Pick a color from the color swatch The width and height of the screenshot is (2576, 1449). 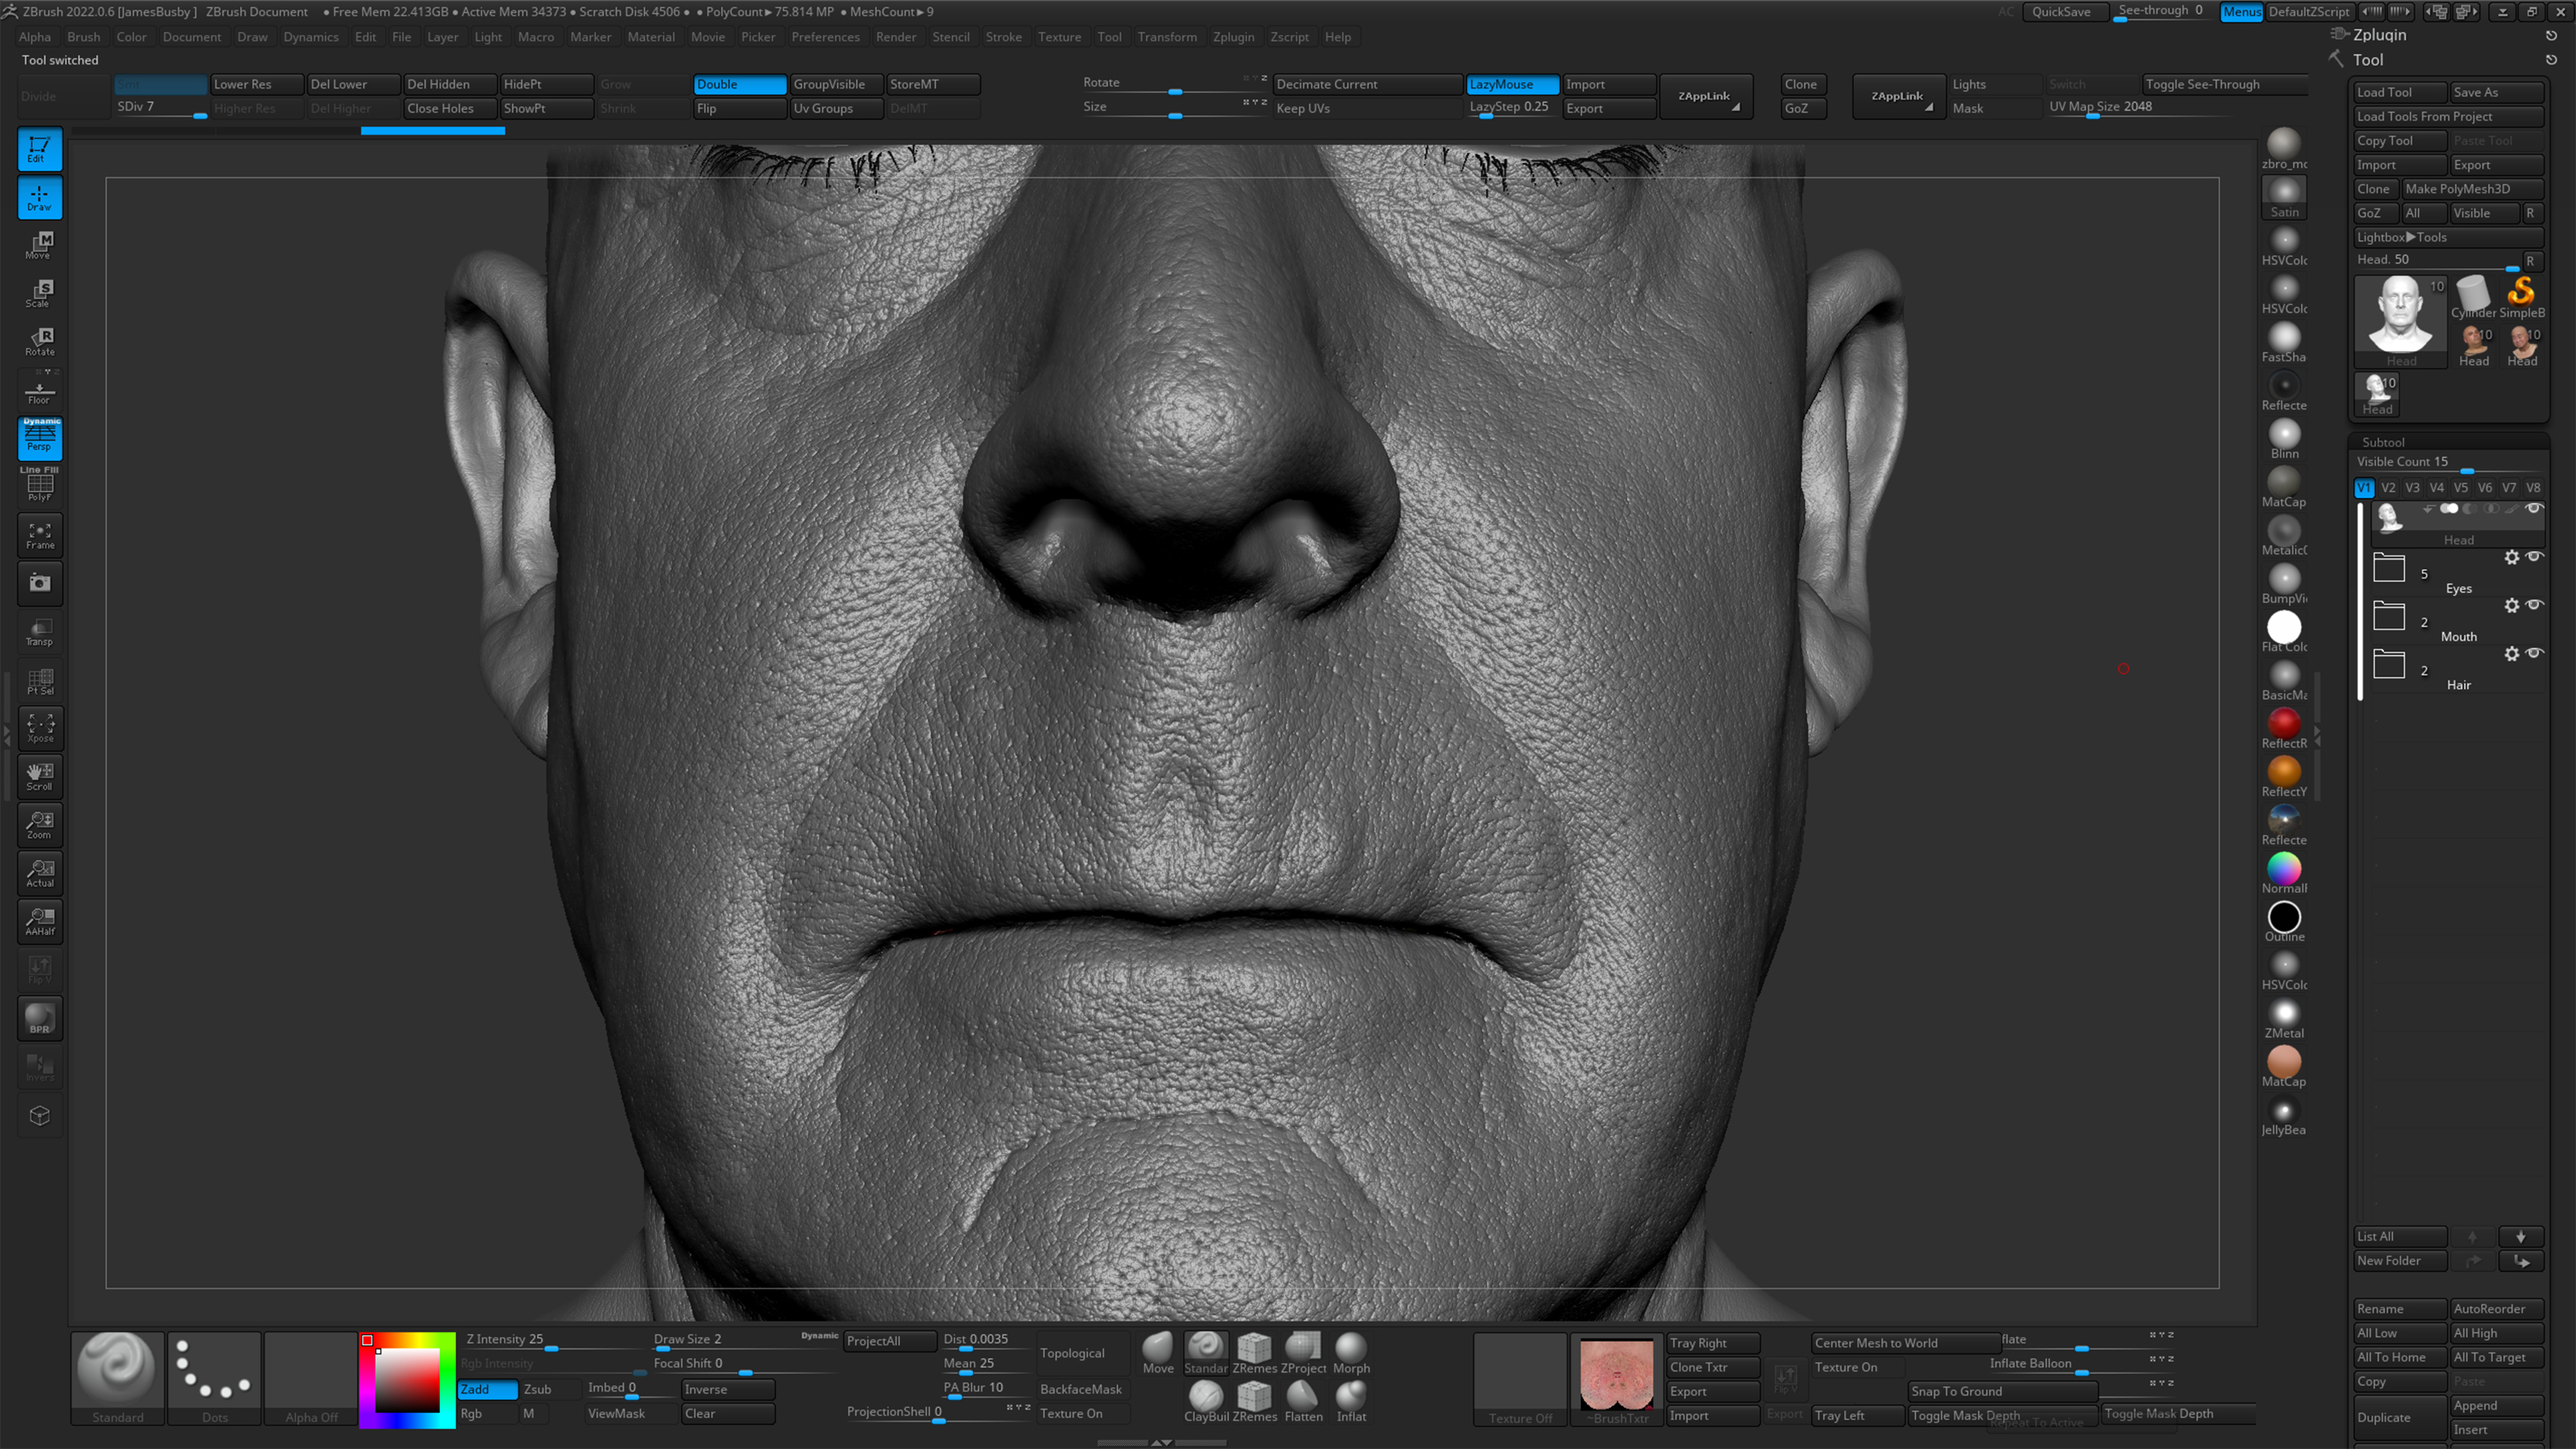pos(407,1383)
